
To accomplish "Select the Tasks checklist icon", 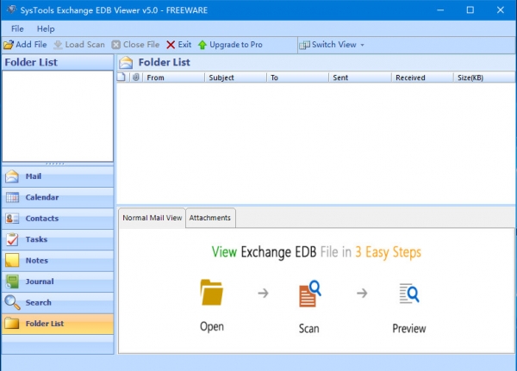I will point(12,239).
